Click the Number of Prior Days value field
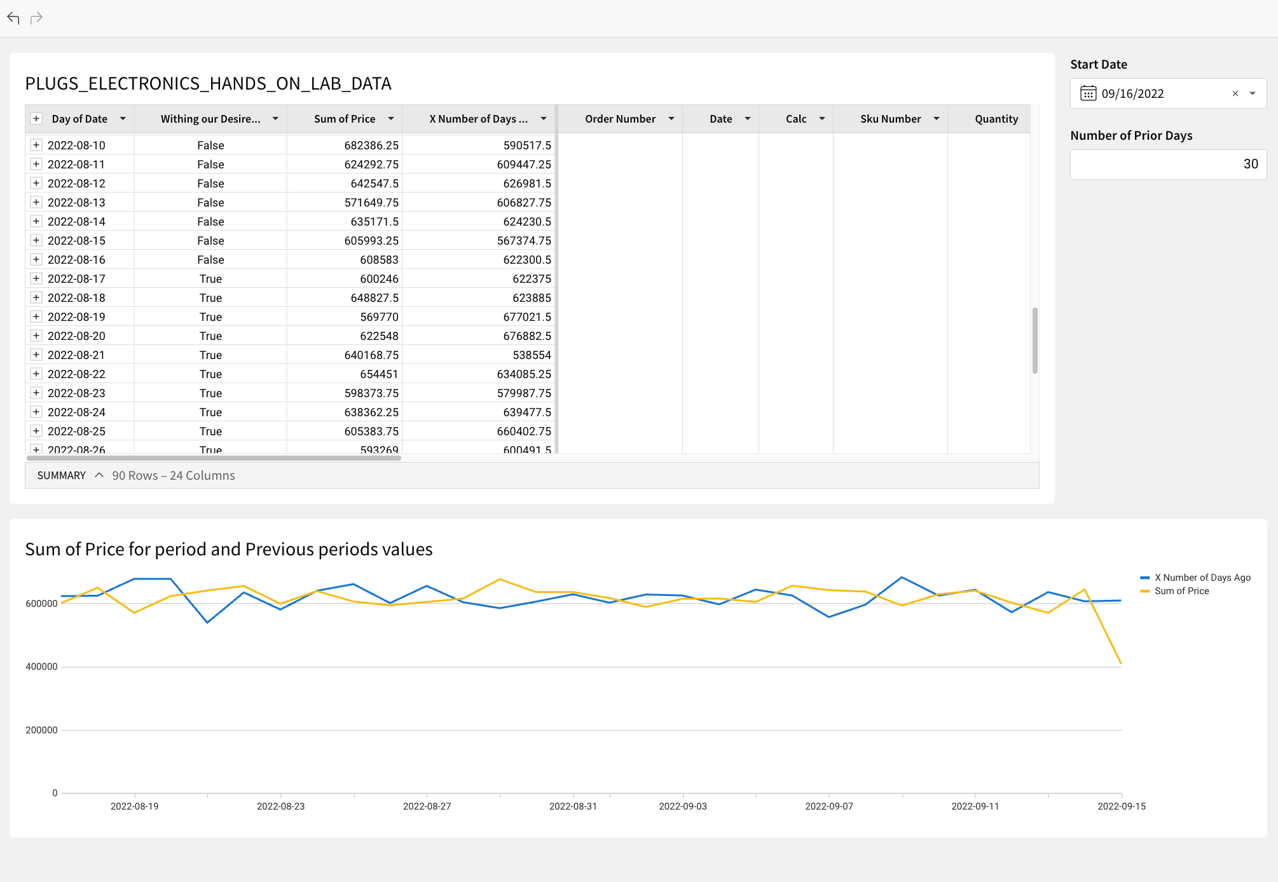 pyautogui.click(x=1168, y=164)
